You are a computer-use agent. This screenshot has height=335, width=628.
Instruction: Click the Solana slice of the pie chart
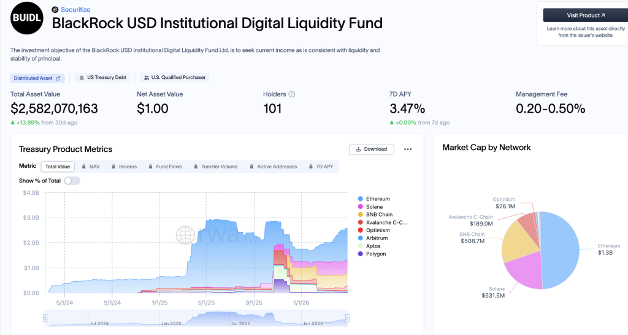coord(525,271)
